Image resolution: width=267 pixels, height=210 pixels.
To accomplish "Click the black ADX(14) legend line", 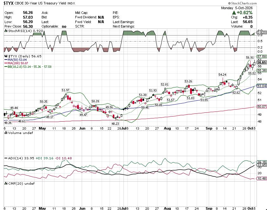I will (6, 158).
